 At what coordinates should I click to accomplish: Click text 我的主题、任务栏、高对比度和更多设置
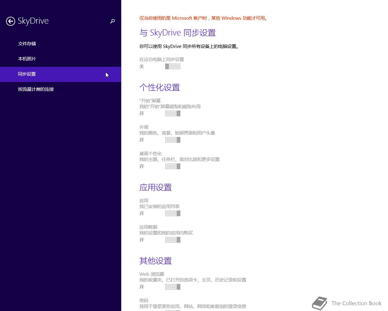pos(179,159)
